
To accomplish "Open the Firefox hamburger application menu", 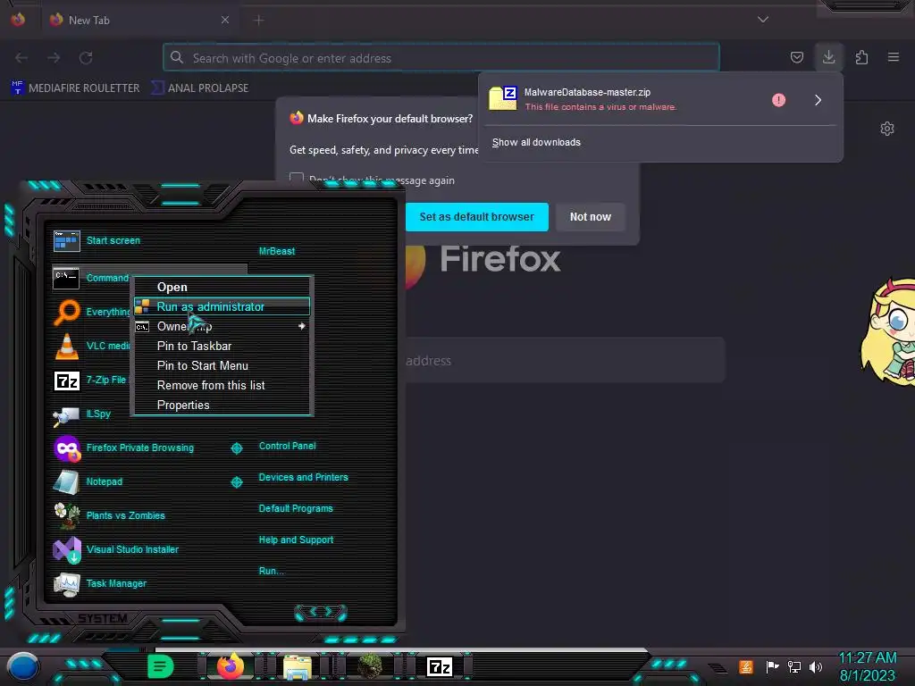I will click(x=893, y=57).
